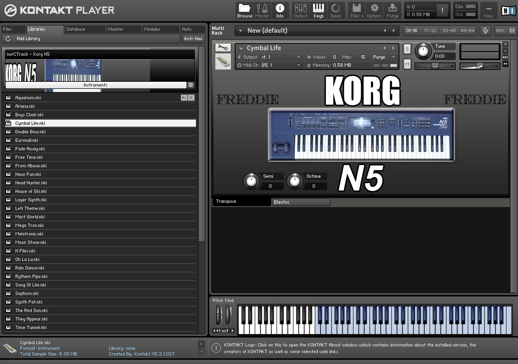Show rack page 49-64
The width and height of the screenshot is (518, 364).
click(467, 31)
